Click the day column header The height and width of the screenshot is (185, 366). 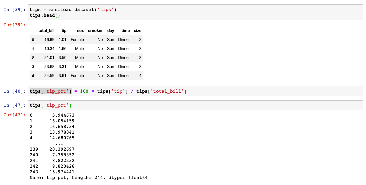(111, 31)
